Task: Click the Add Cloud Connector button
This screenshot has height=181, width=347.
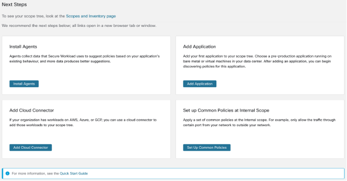Action: pyautogui.click(x=30, y=148)
